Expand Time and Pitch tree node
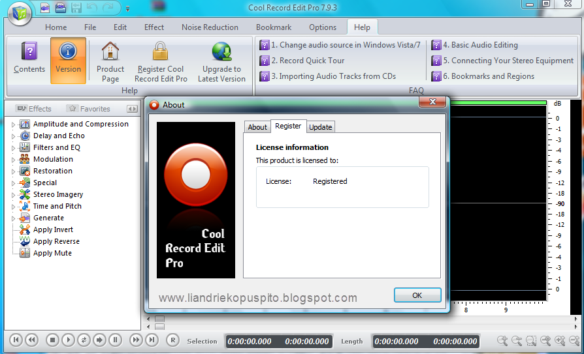Viewport: 584px width, 354px height. point(14,207)
